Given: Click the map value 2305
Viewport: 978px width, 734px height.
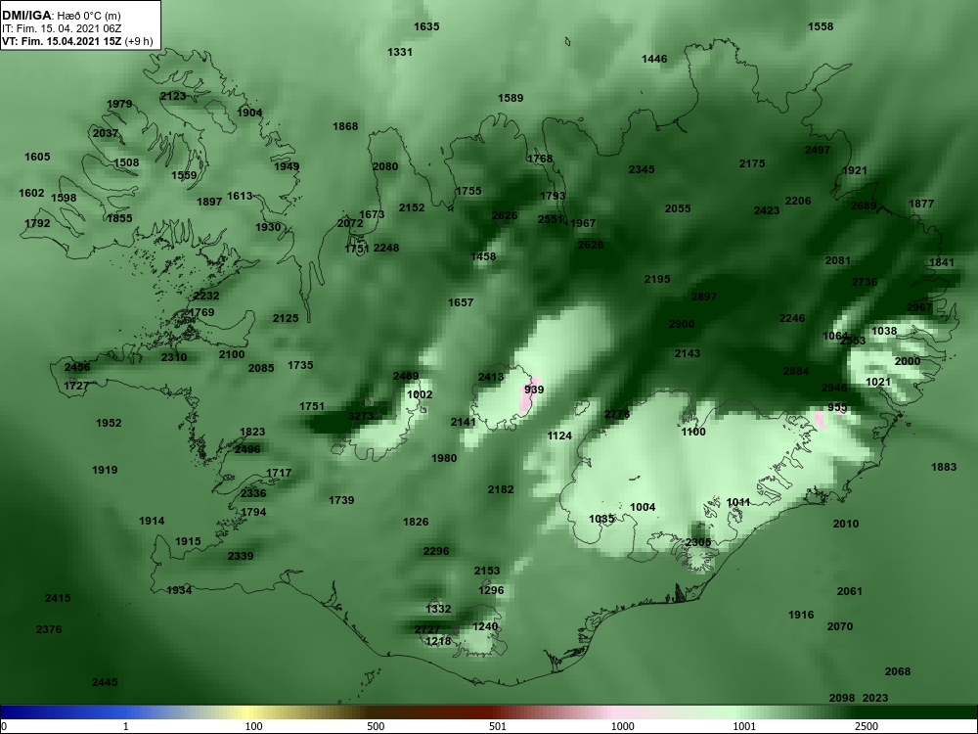Looking at the screenshot, I should pyautogui.click(x=698, y=542).
